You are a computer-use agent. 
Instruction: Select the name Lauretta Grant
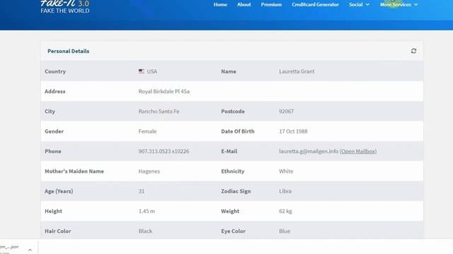(297, 71)
